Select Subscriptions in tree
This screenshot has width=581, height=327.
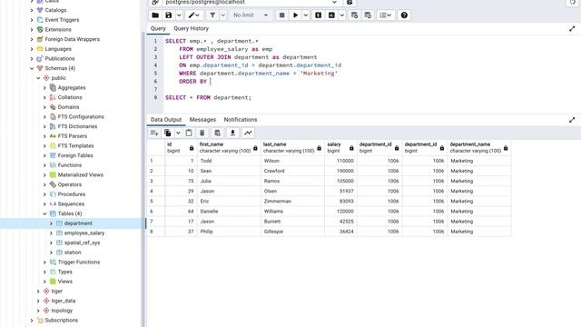coord(62,320)
